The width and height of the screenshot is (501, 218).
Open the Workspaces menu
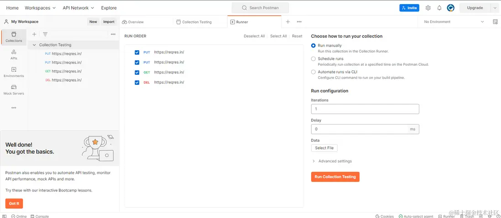(40, 8)
